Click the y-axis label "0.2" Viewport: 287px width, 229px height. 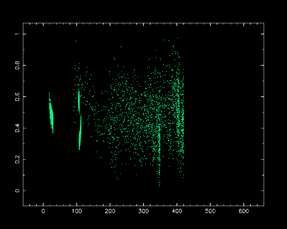17,159
